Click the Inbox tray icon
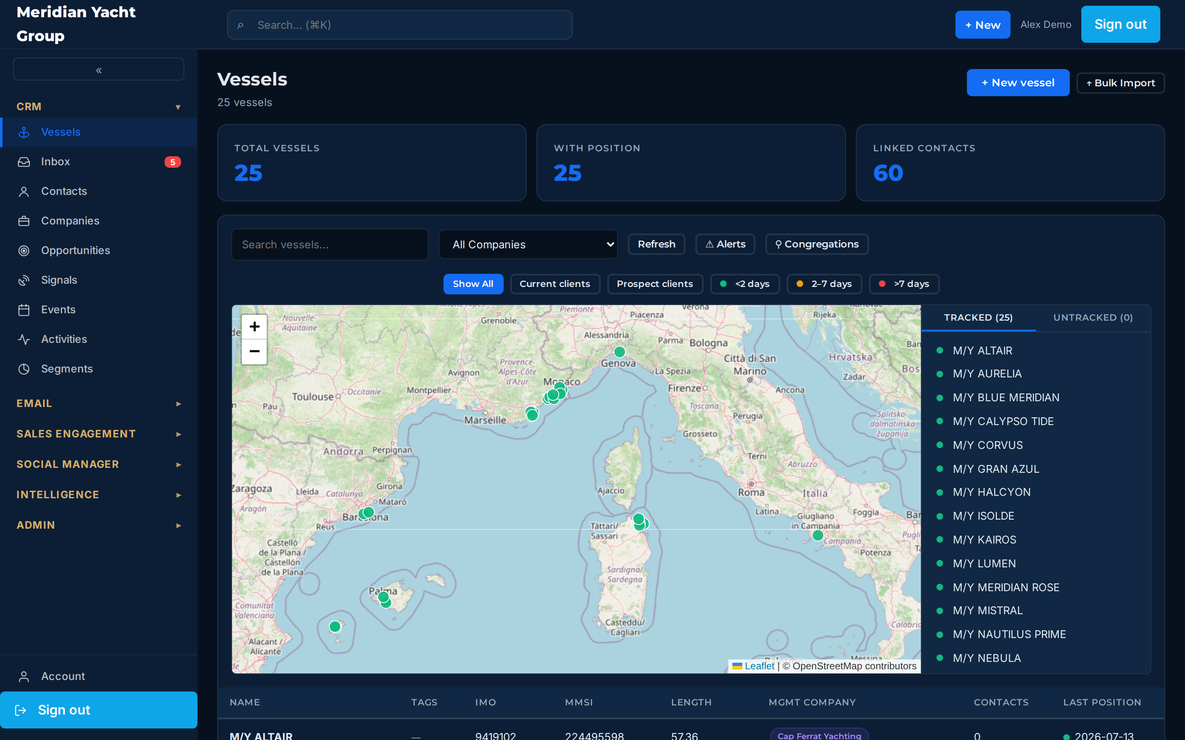1185x740 pixels. [24, 162]
